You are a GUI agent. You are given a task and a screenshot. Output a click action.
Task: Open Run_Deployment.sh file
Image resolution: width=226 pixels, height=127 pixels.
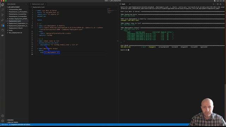(16, 33)
